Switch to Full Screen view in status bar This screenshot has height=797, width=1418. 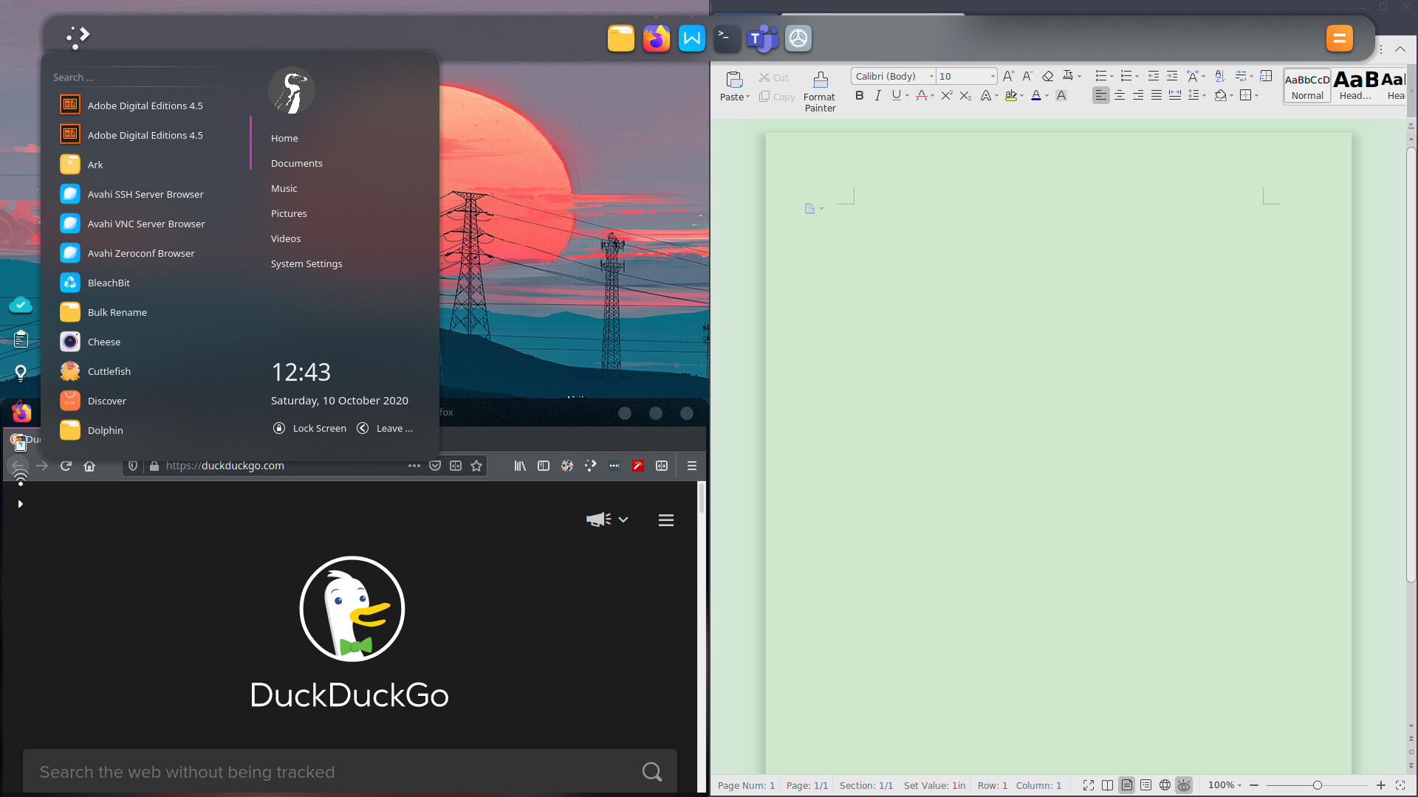click(1089, 785)
